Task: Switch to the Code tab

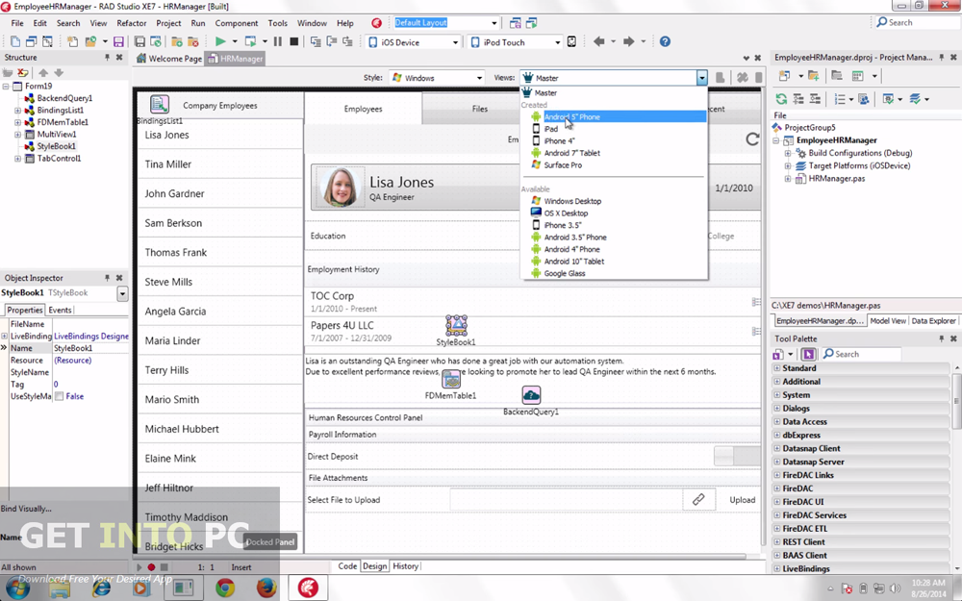Action: (347, 566)
